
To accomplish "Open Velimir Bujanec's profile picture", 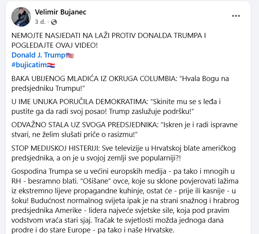I will click(21, 17).
